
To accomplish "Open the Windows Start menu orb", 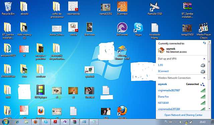I will (5, 122).
